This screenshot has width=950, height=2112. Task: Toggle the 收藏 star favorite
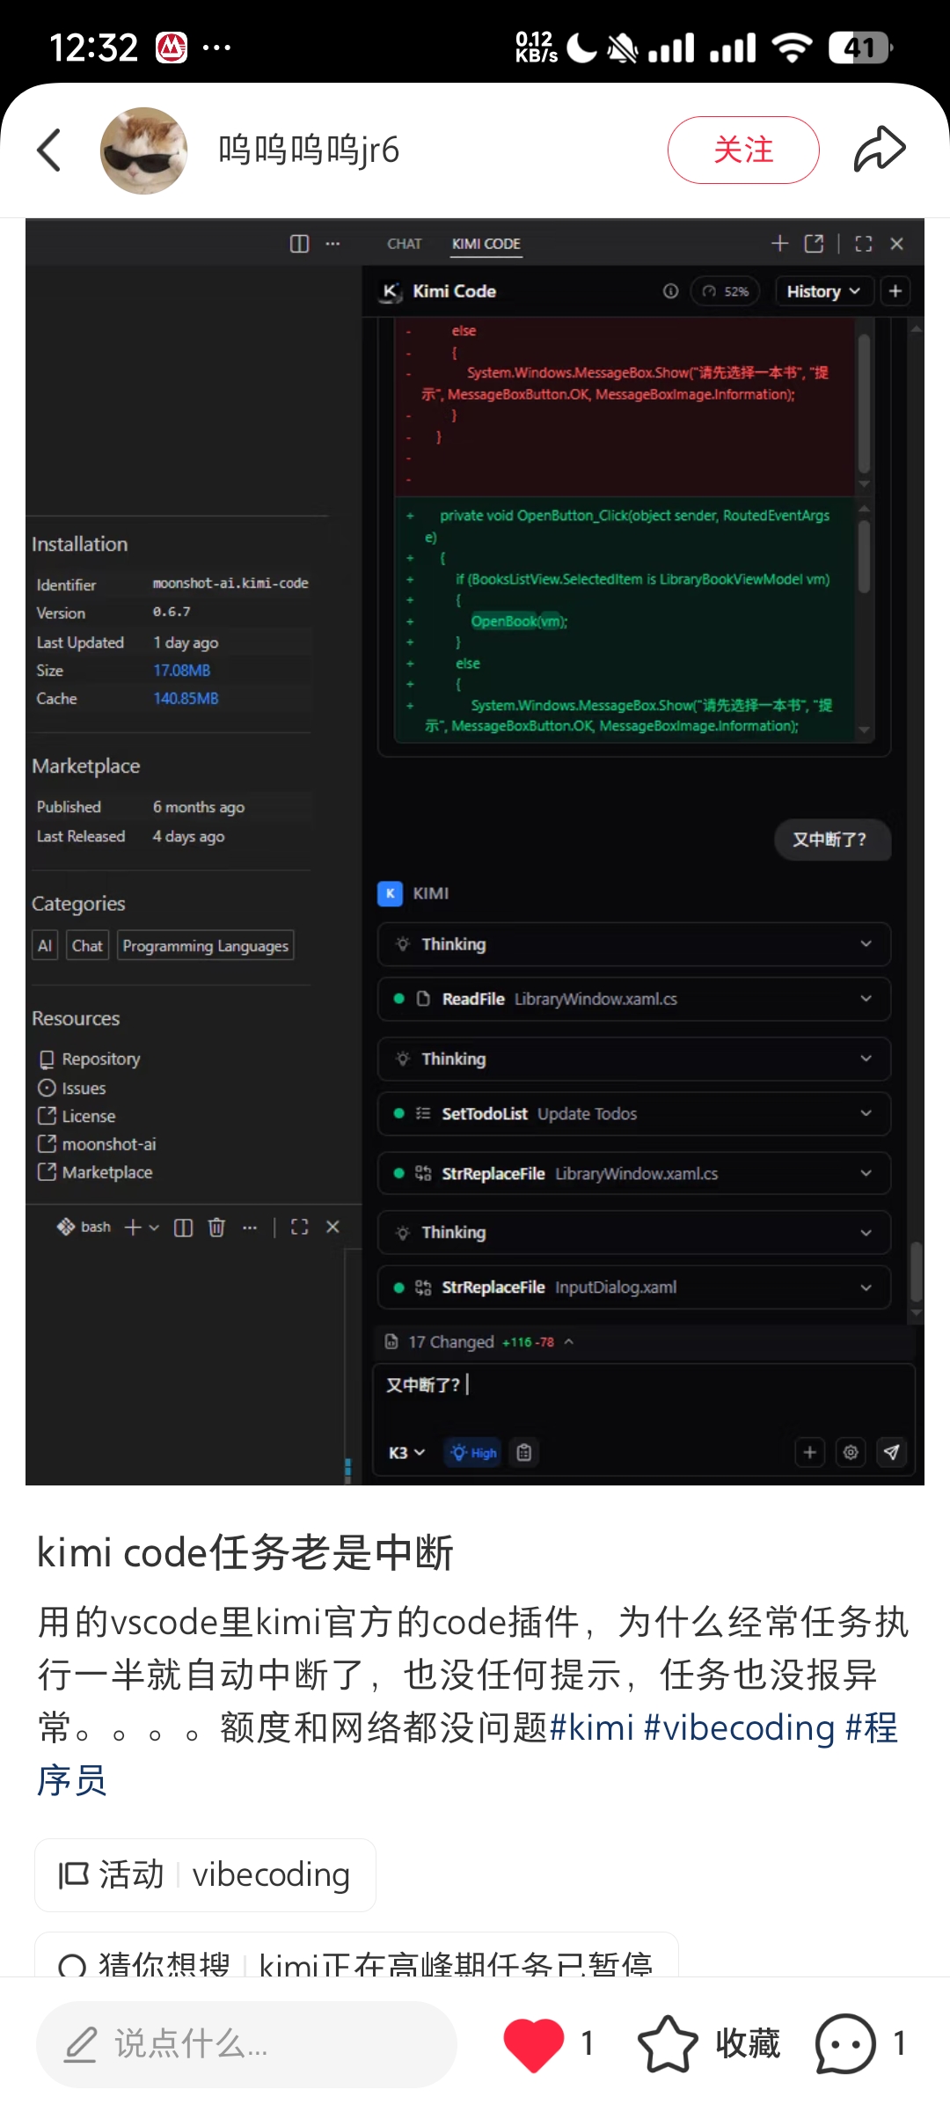click(709, 2043)
